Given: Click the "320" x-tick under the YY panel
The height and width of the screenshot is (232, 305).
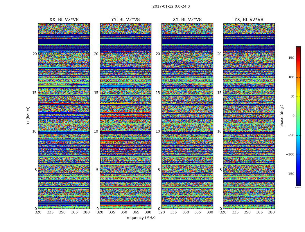Looking at the screenshot, I should [x=100, y=212].
